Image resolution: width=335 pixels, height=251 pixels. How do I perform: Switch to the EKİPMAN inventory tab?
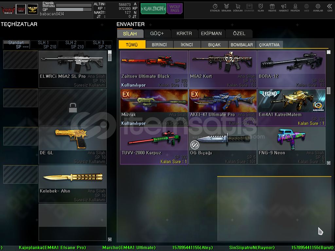[x=211, y=34]
